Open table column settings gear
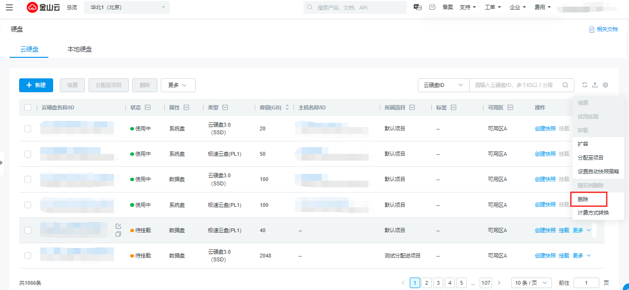 click(606, 85)
